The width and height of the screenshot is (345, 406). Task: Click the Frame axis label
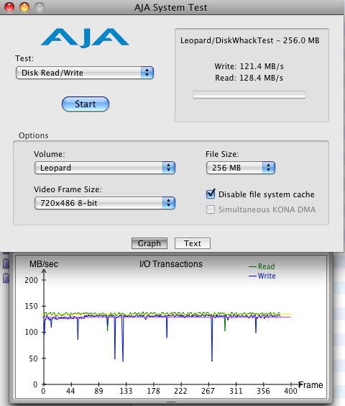pos(310,385)
